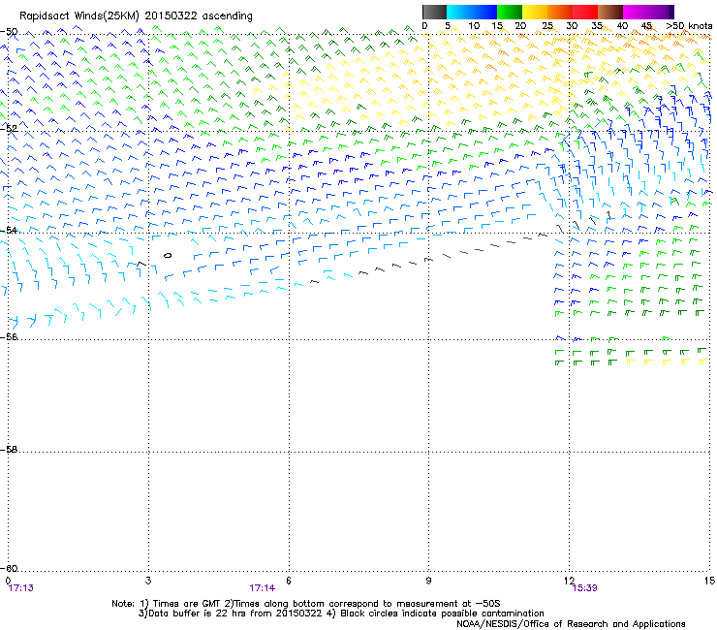Click the legend number 25
The height and width of the screenshot is (630, 717).
click(547, 26)
